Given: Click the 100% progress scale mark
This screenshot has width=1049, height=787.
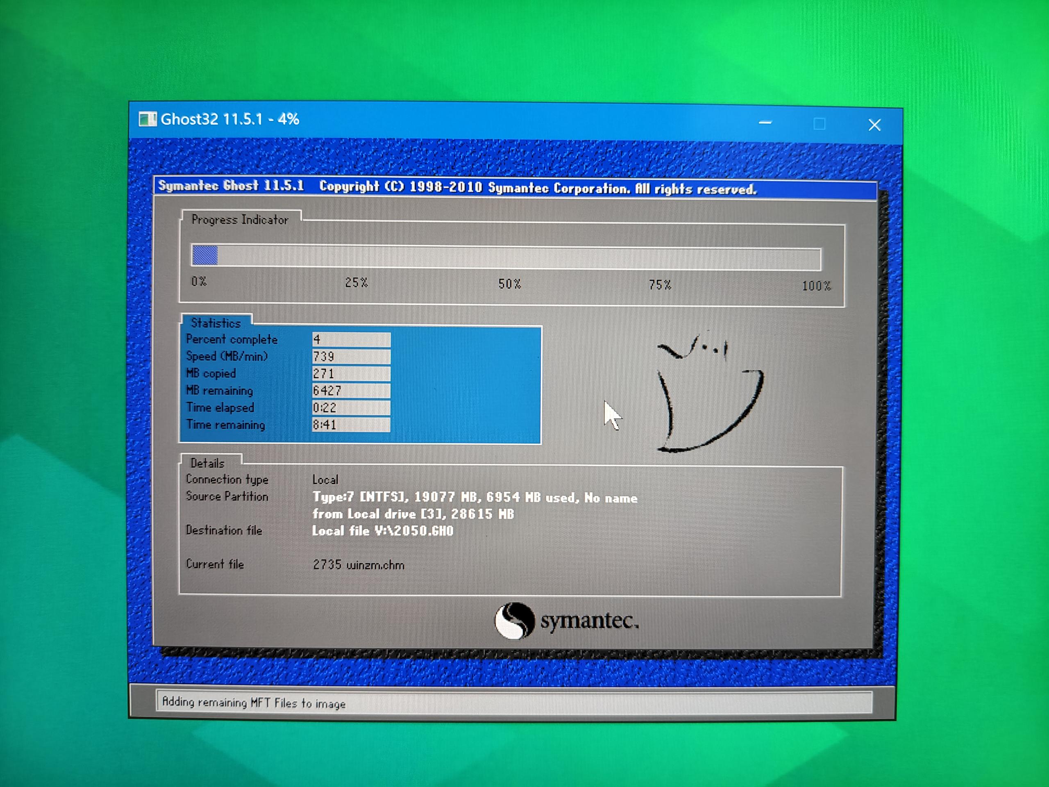Looking at the screenshot, I should [817, 286].
